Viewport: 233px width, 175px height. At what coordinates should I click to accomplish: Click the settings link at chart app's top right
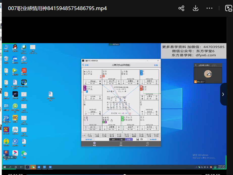pyautogui.click(x=156, y=65)
